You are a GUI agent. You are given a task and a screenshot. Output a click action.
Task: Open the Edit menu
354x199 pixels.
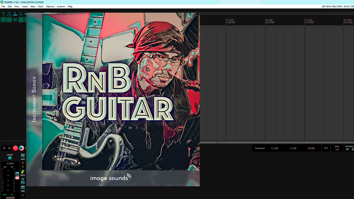[10, 6]
